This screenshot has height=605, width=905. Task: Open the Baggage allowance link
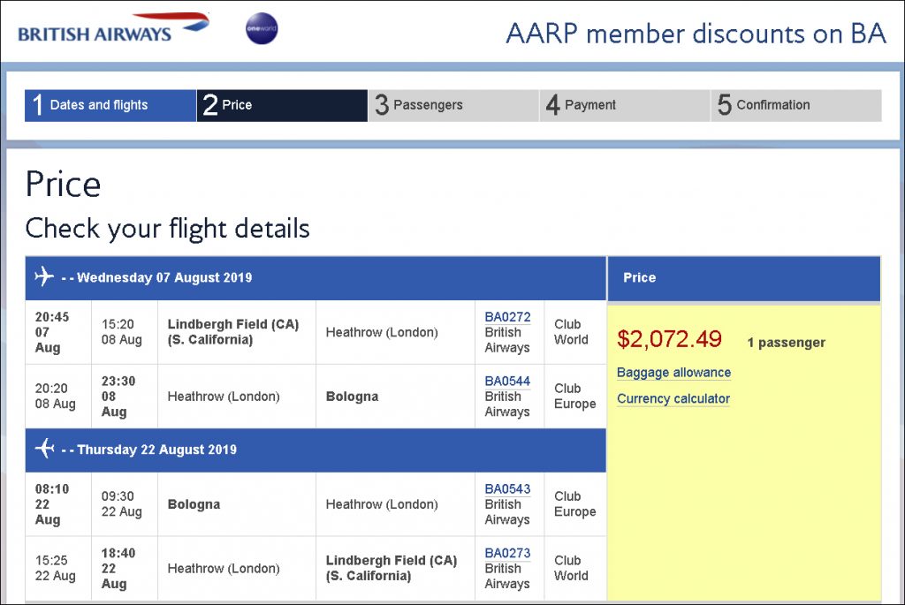(x=673, y=373)
